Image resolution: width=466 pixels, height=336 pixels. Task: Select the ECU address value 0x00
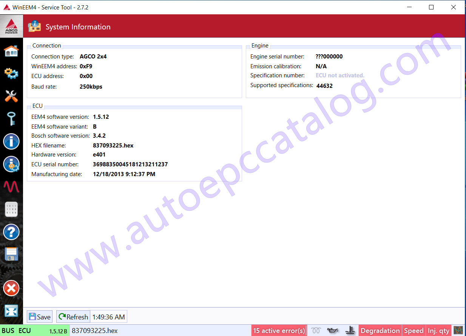86,76
